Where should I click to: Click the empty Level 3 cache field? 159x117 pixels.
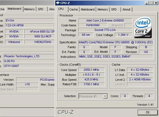pos(140,84)
